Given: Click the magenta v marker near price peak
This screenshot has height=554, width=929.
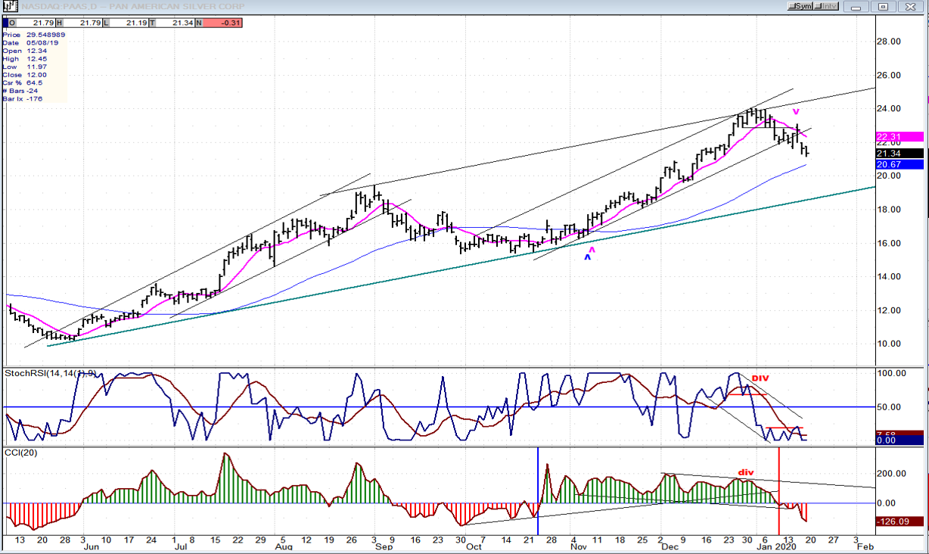Looking at the screenshot, I should (796, 112).
